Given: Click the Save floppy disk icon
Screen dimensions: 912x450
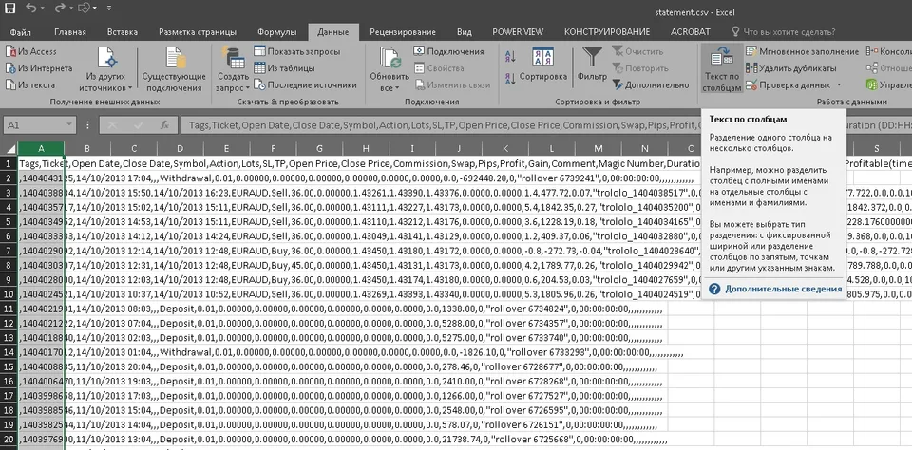Looking at the screenshot, I should pos(9,9).
